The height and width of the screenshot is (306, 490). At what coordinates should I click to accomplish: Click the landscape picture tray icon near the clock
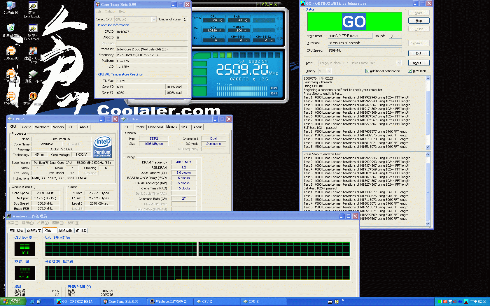pos(466,302)
